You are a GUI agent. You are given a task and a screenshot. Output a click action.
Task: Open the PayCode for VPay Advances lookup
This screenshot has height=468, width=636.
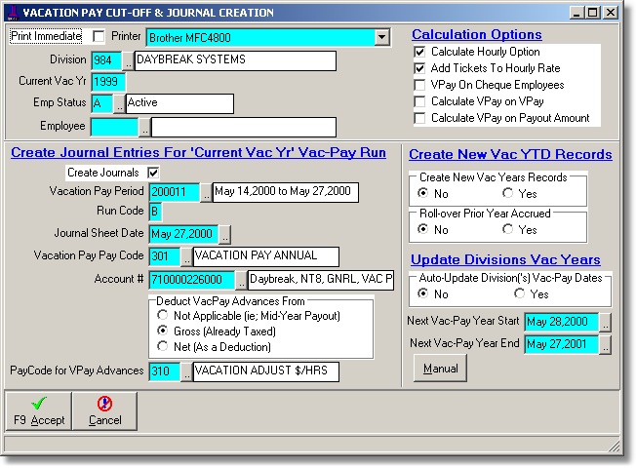[186, 372]
